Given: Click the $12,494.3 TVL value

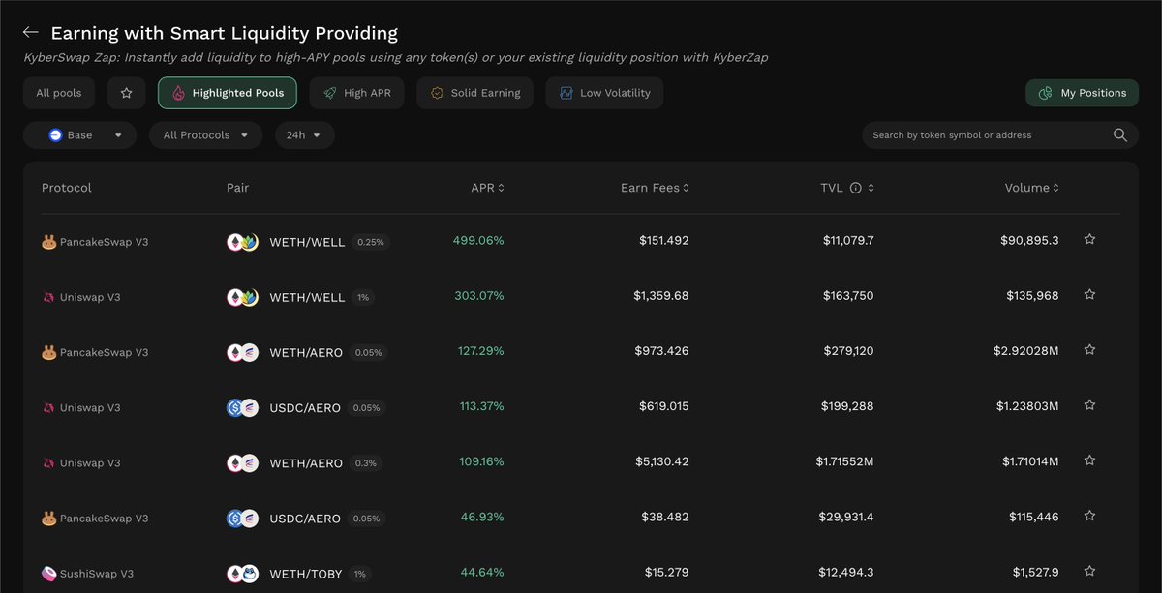Looking at the screenshot, I should 846,573.
